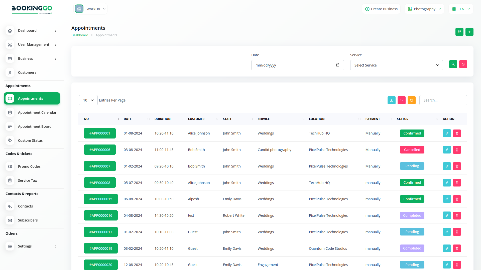481x270 pixels.
Task: Open the EN language dropdown
Action: click(461, 9)
